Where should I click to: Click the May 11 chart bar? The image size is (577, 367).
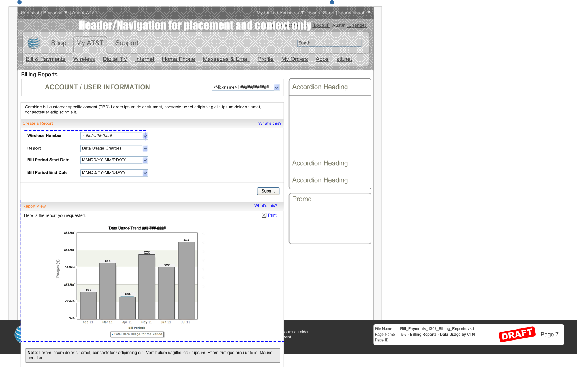[147, 287]
